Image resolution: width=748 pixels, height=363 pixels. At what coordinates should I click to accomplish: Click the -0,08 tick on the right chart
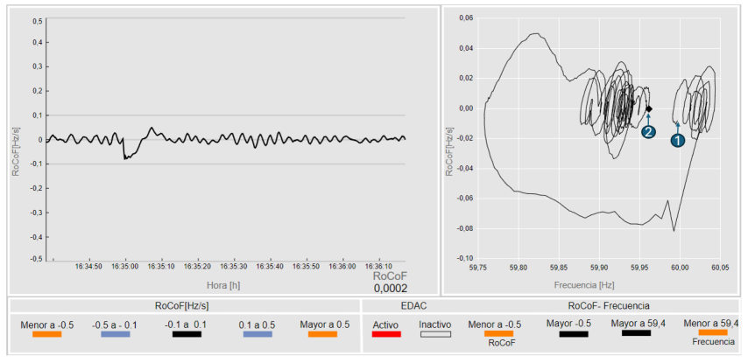click(x=464, y=228)
